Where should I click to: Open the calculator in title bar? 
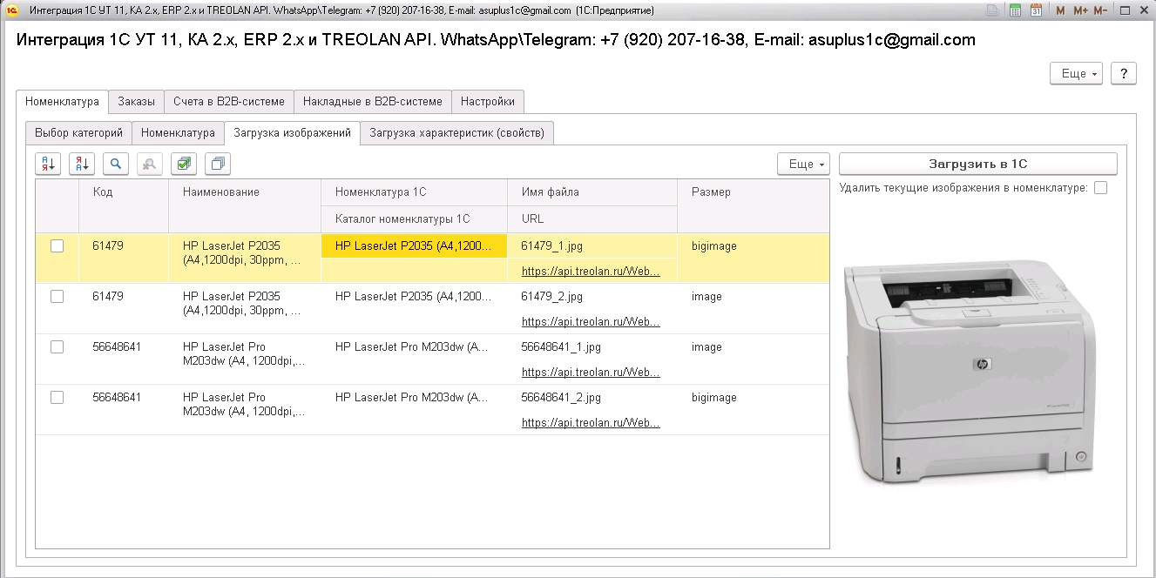[1016, 10]
